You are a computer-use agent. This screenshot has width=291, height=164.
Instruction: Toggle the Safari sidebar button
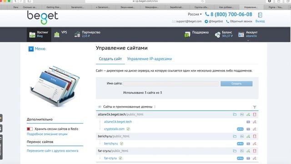(29, 1)
